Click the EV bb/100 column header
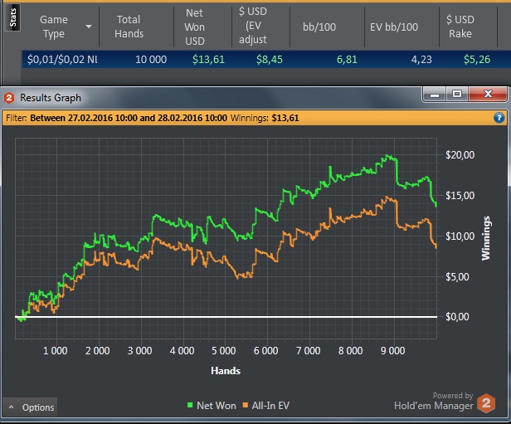 pyautogui.click(x=393, y=27)
